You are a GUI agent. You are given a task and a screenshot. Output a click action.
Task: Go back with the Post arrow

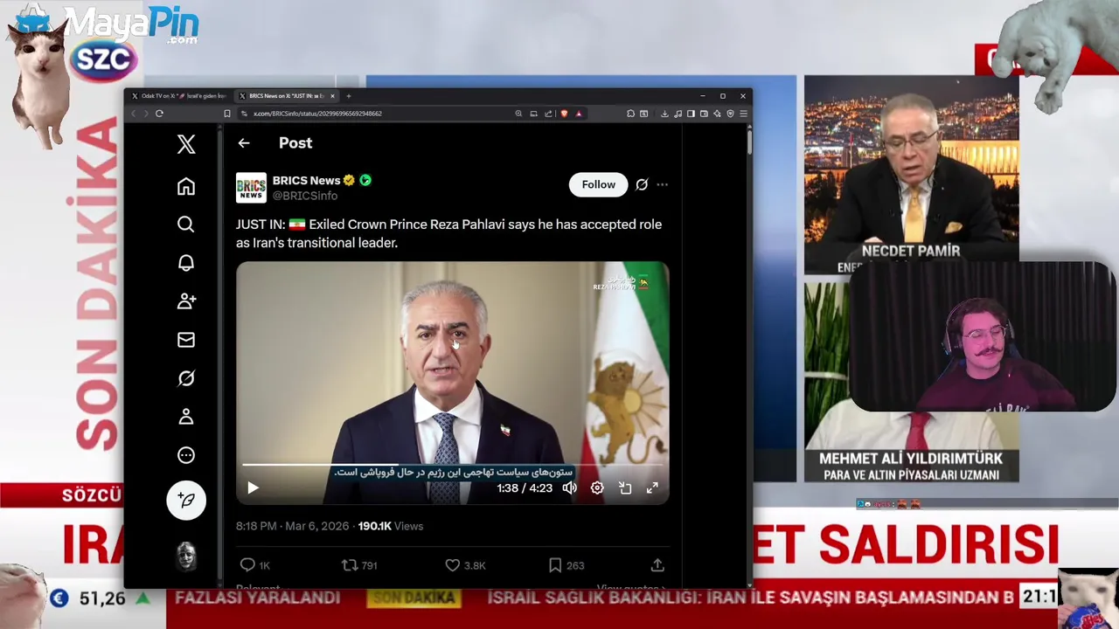[x=244, y=143]
